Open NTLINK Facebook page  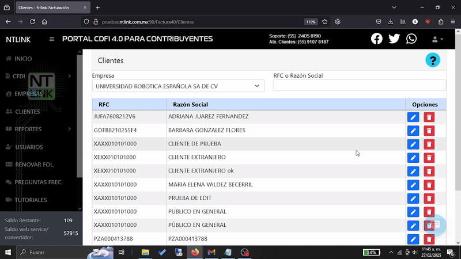click(x=377, y=39)
